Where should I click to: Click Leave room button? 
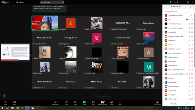(x=158, y=103)
